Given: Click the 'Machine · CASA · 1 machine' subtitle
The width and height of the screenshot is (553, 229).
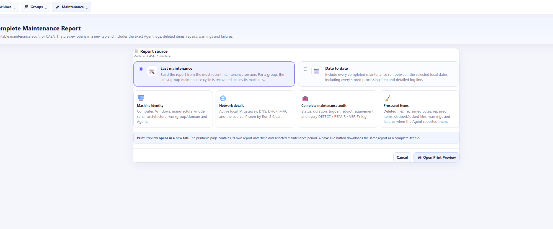Looking at the screenshot, I should (x=152, y=56).
